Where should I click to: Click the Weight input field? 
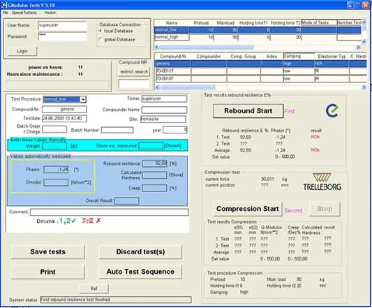pos(54,146)
